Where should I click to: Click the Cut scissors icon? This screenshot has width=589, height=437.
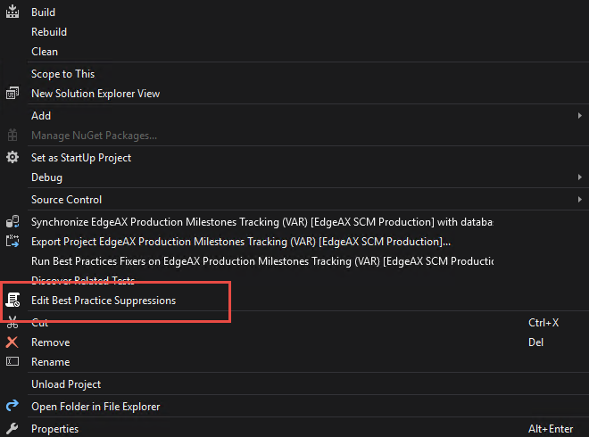tap(12, 323)
